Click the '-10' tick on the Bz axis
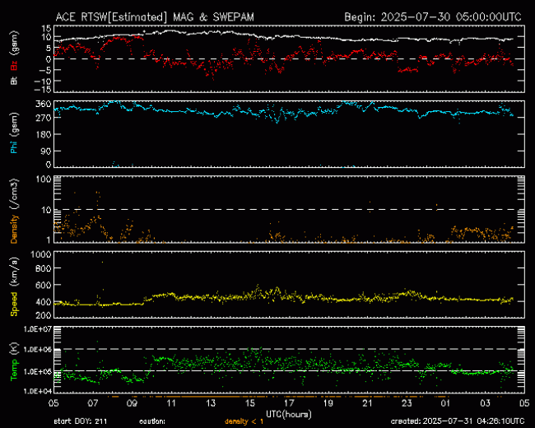The width and height of the screenshot is (535, 428). pos(43,81)
